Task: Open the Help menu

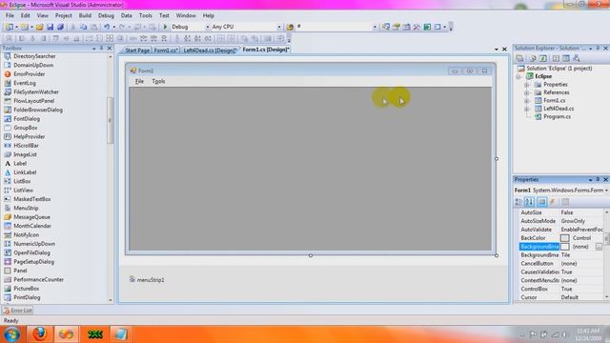Action: [x=208, y=15]
